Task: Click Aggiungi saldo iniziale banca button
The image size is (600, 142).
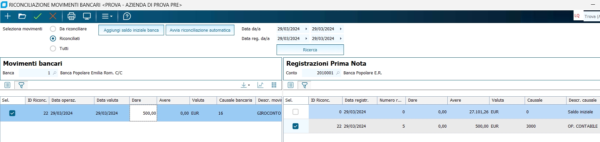Action: [131, 30]
